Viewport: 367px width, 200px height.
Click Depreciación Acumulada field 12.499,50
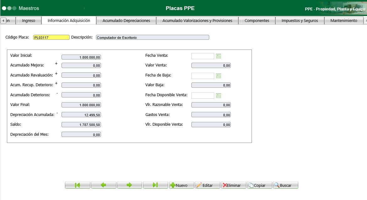tap(81, 115)
